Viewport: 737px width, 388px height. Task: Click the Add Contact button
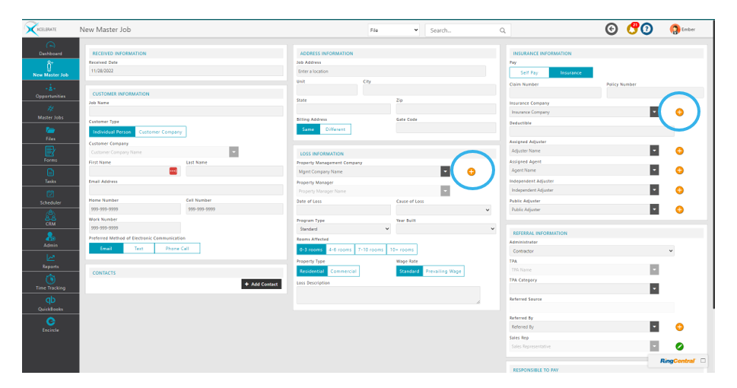pyautogui.click(x=261, y=284)
